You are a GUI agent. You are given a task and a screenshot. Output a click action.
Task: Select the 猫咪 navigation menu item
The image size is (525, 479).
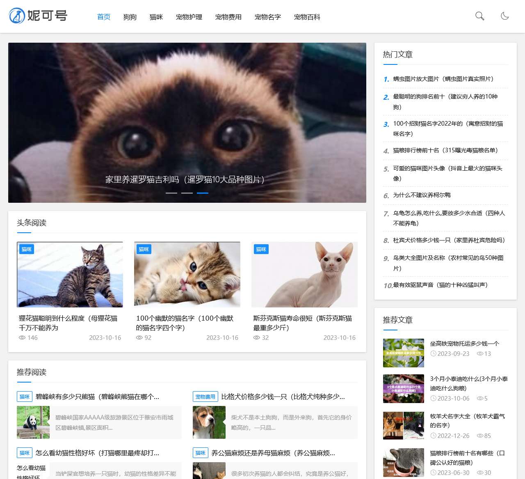point(156,17)
